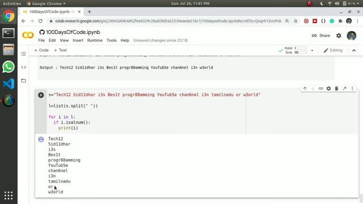Move cell up with arrow icon
This screenshot has height=204, width=363.
pyautogui.click(x=305, y=88)
